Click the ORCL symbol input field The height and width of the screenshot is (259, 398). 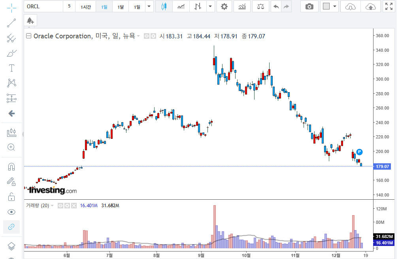click(x=43, y=6)
